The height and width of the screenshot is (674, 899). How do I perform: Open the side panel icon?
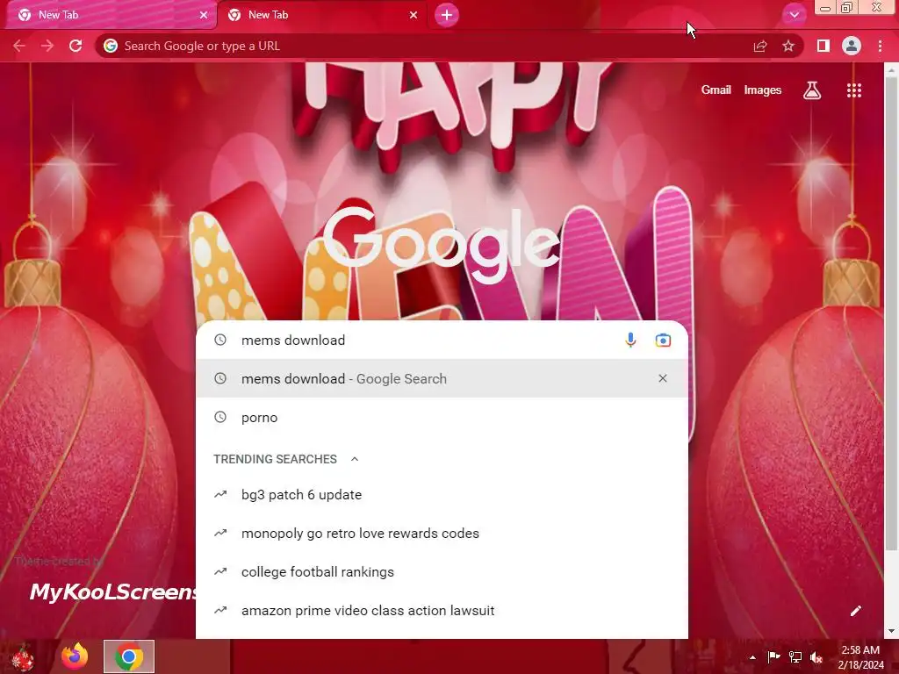pyautogui.click(x=823, y=46)
